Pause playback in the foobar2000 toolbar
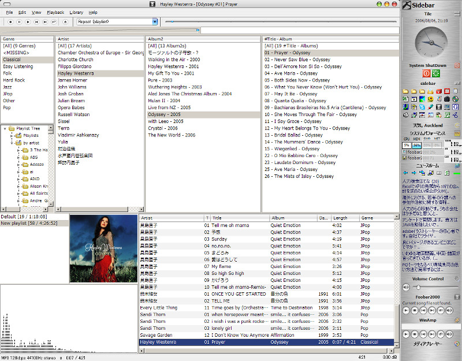The width and height of the screenshot is (462, 361). coord(19,22)
